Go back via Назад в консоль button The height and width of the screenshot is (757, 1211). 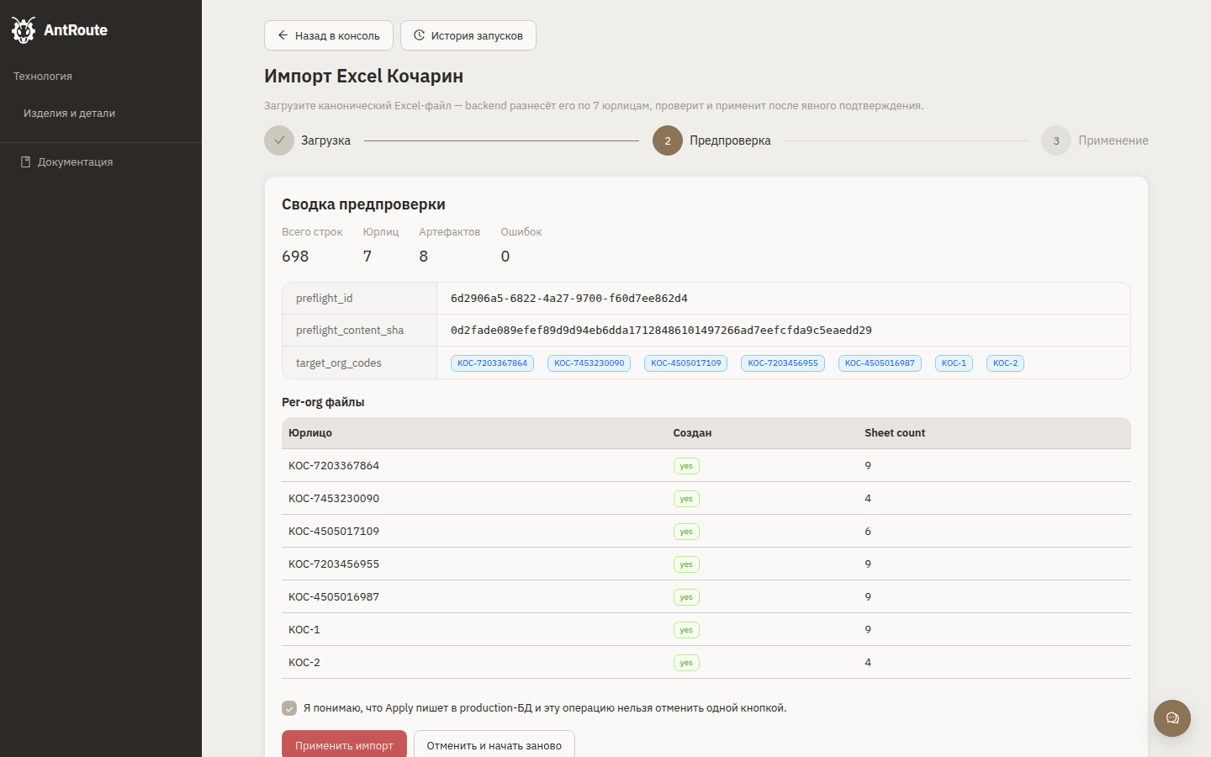[x=329, y=35]
